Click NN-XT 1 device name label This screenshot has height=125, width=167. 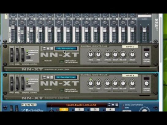(130, 47)
